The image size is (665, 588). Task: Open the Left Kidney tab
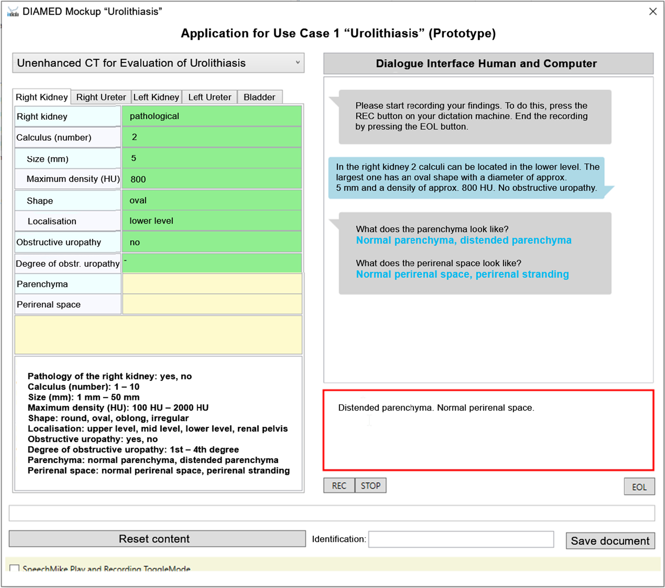coord(156,97)
